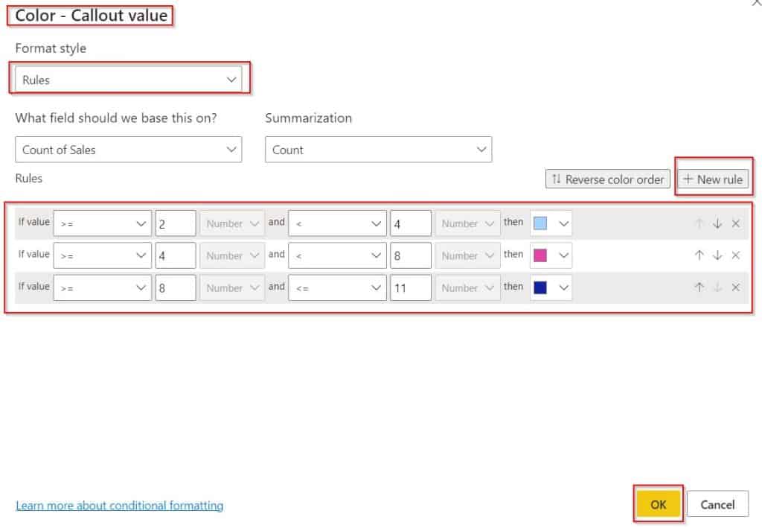This screenshot has width=762, height=528.
Task: Move the 4 to 8 rule up
Action: tap(699, 255)
